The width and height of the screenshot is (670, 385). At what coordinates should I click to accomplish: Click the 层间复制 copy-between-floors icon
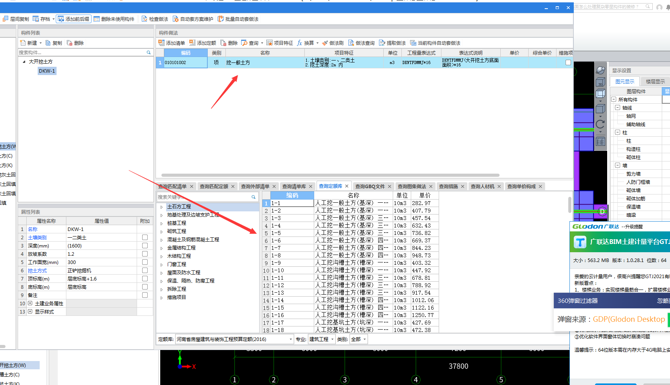[5, 19]
